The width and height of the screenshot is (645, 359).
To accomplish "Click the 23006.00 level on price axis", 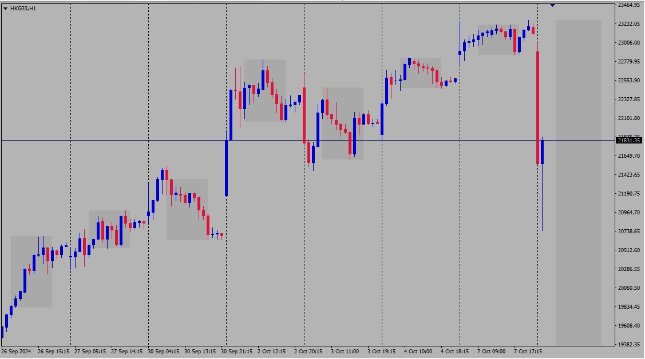I will [629, 43].
